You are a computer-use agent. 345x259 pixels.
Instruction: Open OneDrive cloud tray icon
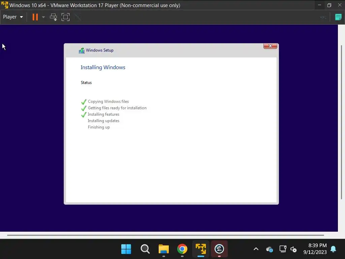pos(269,249)
